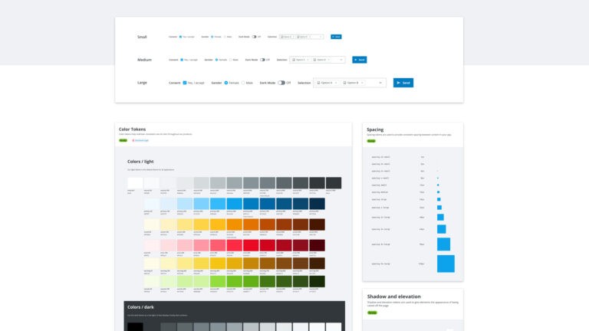
Task: Toggle the Dark Mode switch in the Large row
Action: [x=281, y=83]
